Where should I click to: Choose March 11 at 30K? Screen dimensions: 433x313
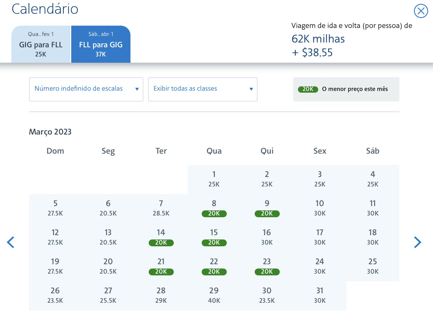coord(373,209)
